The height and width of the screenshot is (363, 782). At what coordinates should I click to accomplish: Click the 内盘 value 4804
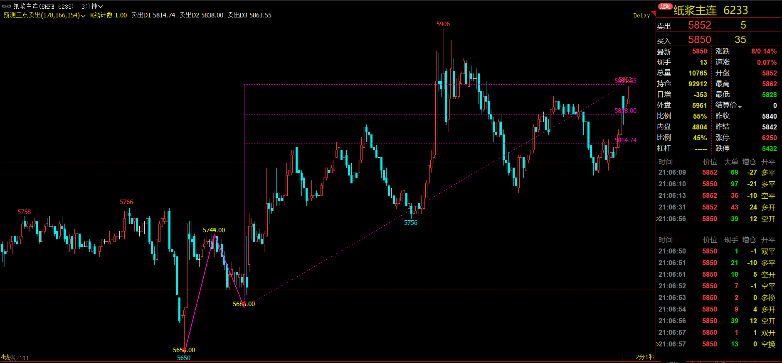(x=700, y=127)
